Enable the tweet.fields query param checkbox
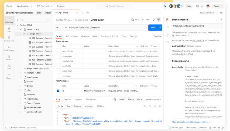The height and width of the screenshot is (131, 230). tap(58, 51)
